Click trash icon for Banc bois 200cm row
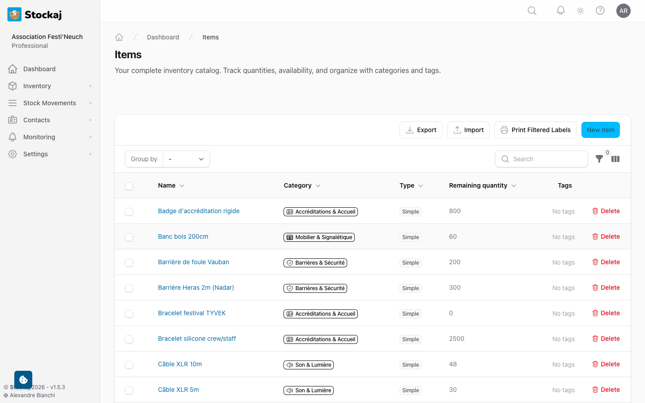This screenshot has width=645, height=403. (x=595, y=236)
